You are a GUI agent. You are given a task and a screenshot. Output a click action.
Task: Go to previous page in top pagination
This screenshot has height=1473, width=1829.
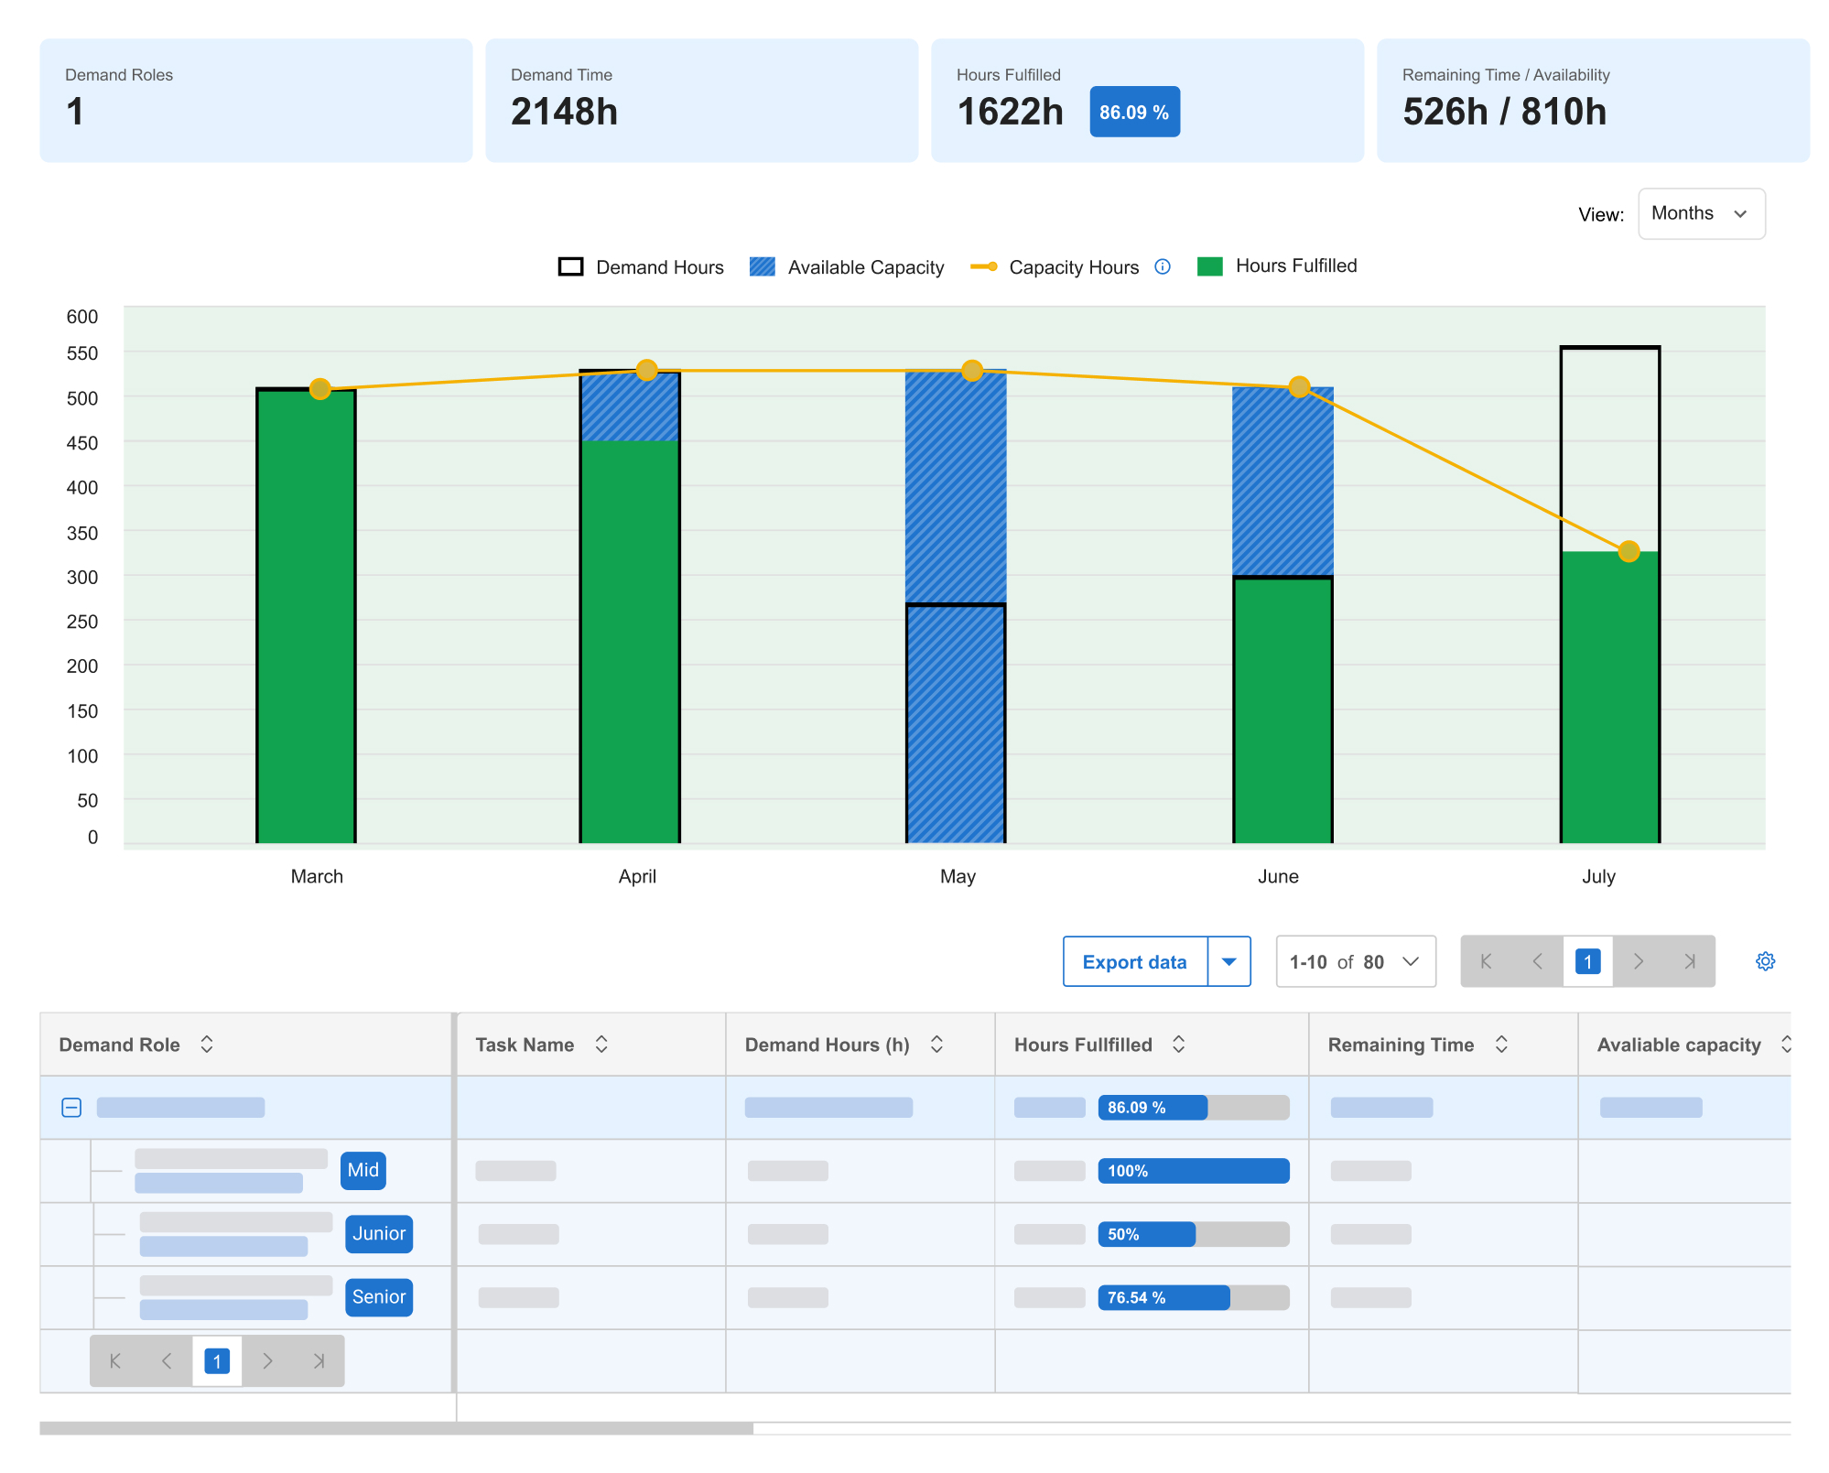pos(1537,961)
